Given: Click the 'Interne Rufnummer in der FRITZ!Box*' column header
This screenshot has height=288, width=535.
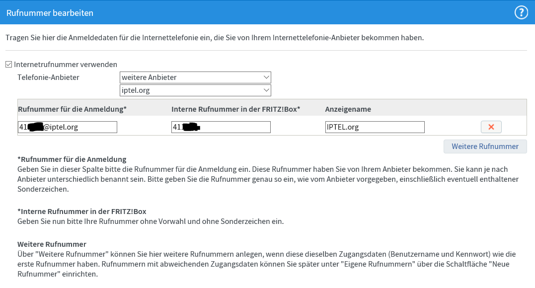Looking at the screenshot, I should pyautogui.click(x=235, y=109).
